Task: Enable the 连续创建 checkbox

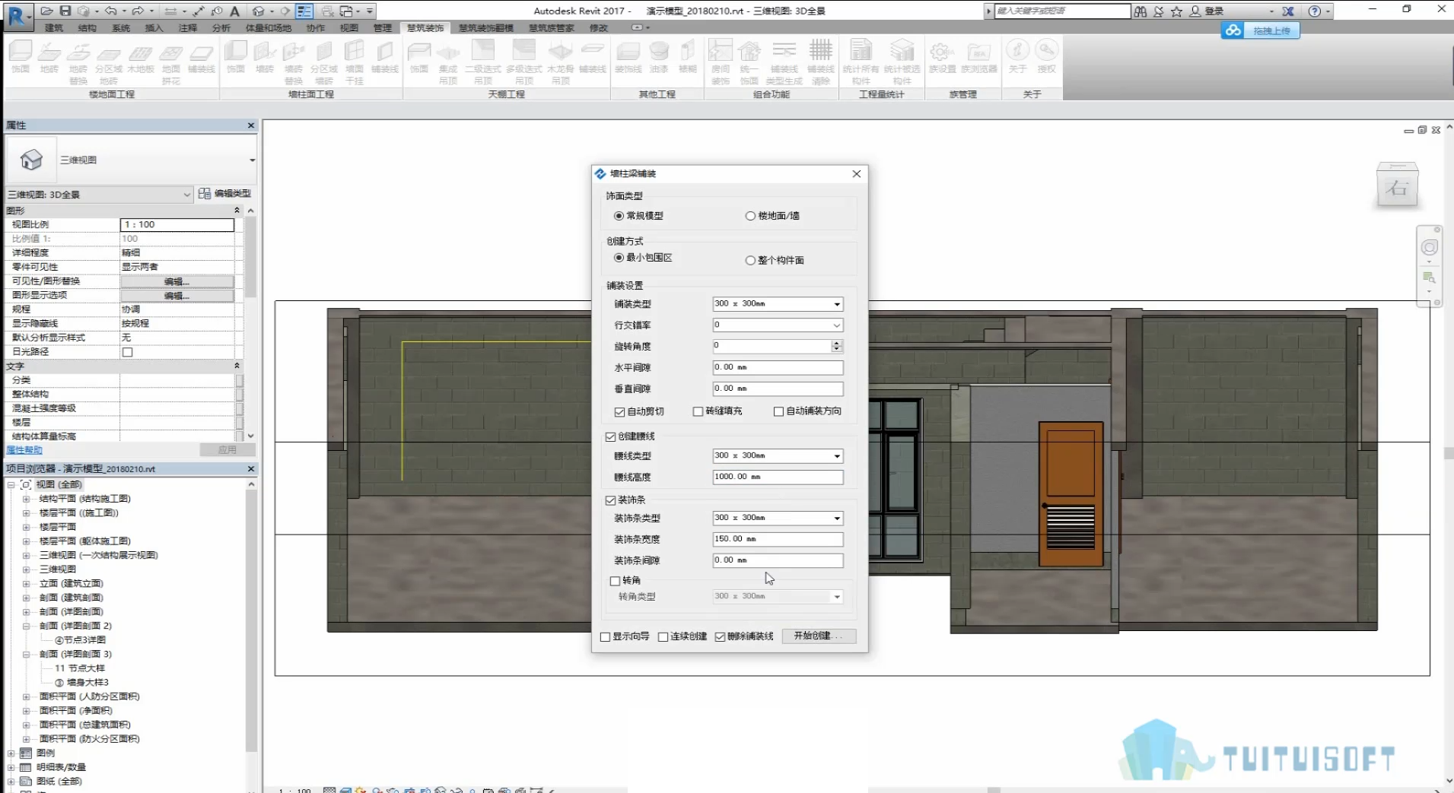Action: (x=663, y=636)
